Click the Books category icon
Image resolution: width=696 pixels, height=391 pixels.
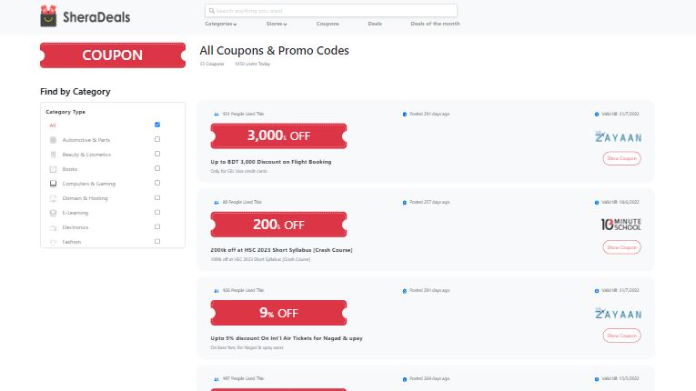tap(53, 169)
